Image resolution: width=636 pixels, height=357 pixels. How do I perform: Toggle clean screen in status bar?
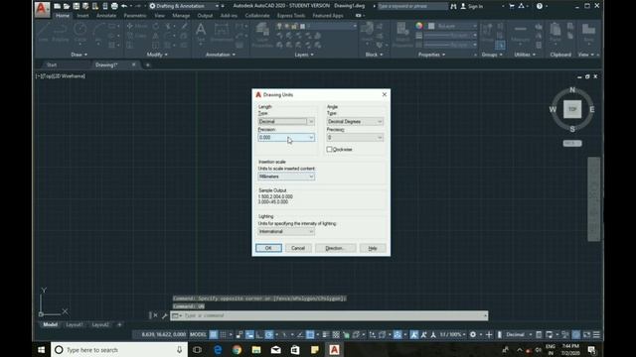586,335
